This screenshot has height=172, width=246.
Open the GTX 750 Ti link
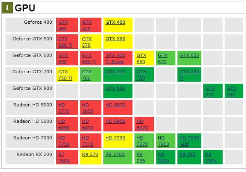(x=65, y=75)
